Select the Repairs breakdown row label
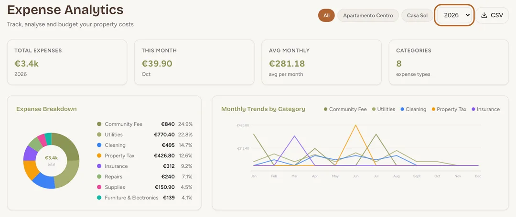 tap(113, 176)
